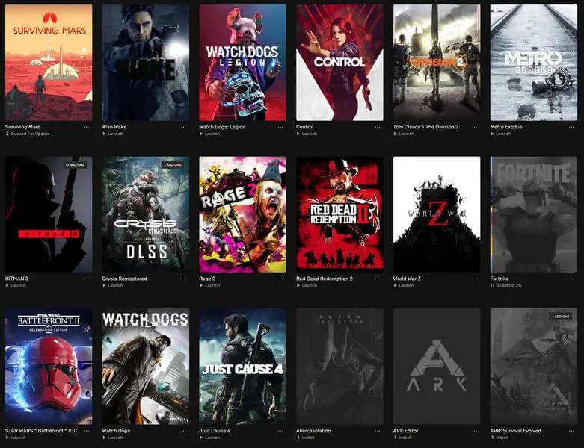Open the three-dot menu for Control
This screenshot has width=584, height=448.
pyautogui.click(x=378, y=127)
